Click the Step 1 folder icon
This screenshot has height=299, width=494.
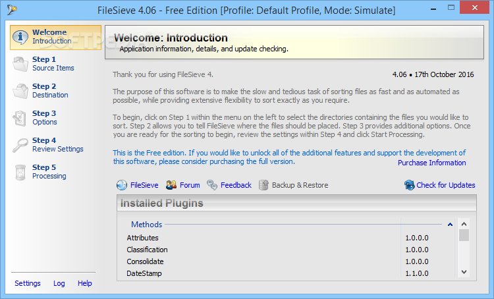click(20, 64)
